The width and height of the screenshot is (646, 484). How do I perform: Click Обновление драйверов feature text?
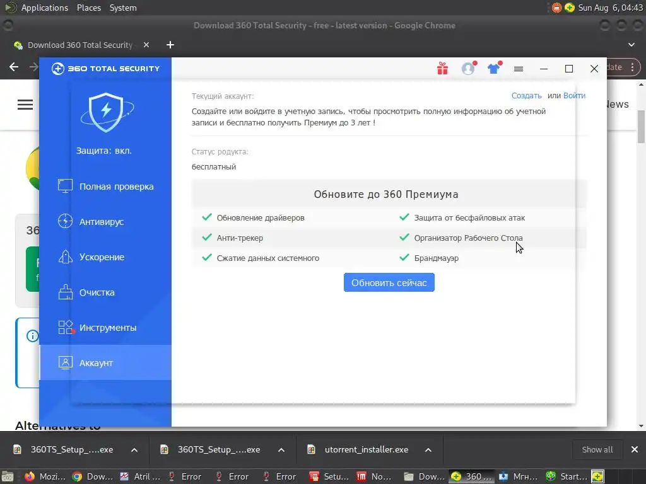tap(261, 217)
